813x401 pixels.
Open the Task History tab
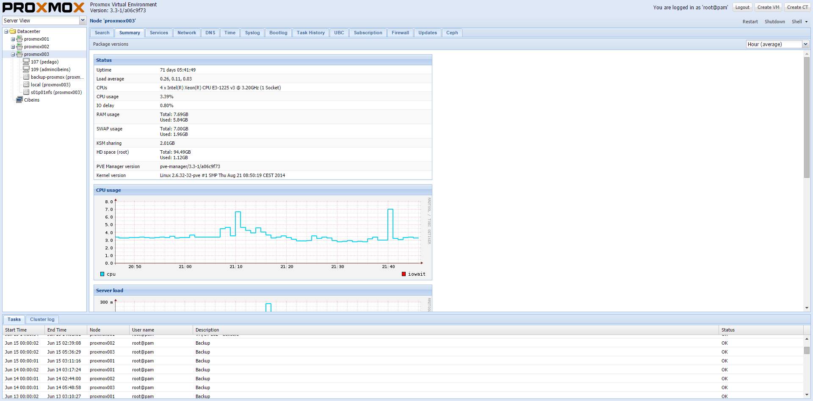(x=311, y=33)
